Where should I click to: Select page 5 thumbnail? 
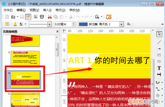click(25, 100)
